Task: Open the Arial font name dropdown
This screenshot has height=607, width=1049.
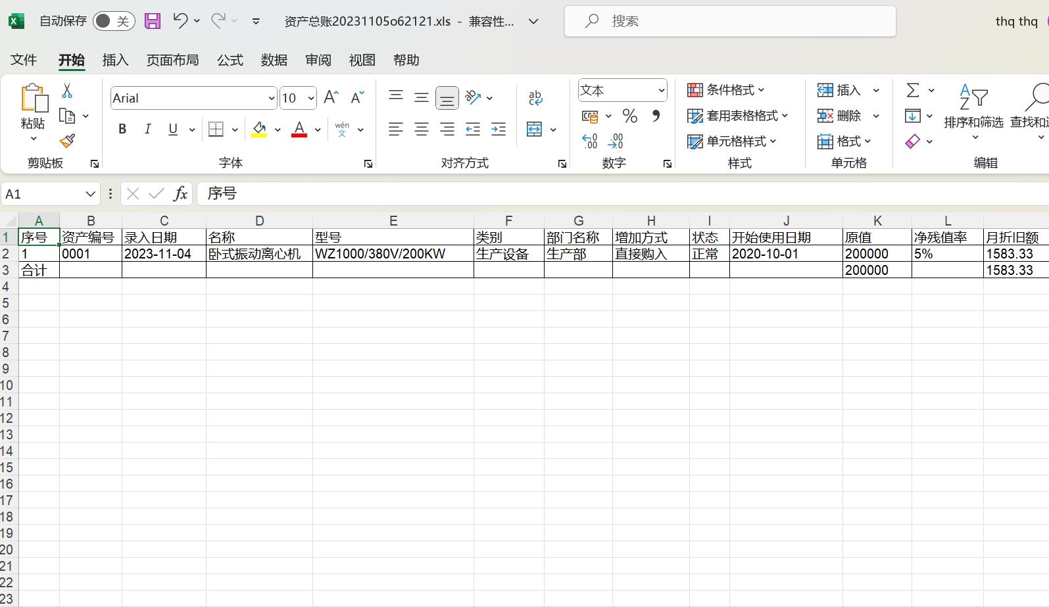Action: point(271,99)
